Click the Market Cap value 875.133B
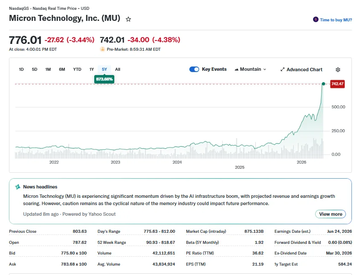Screen dimensions: 354x275 coord(254,232)
